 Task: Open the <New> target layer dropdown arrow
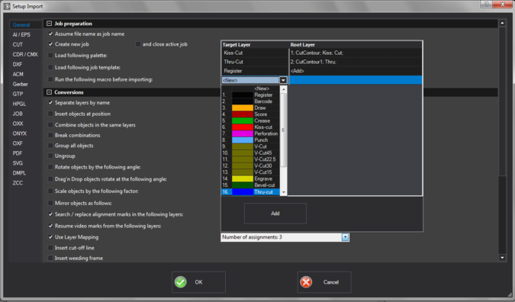tap(283, 80)
